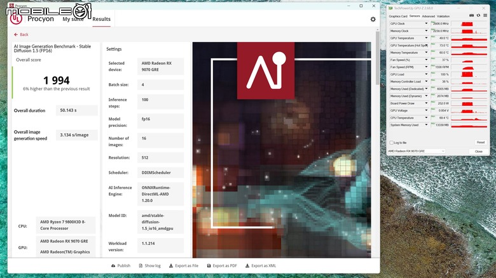Click the Board Power Draw history graph
496x278 pixels.
click(x=469, y=103)
